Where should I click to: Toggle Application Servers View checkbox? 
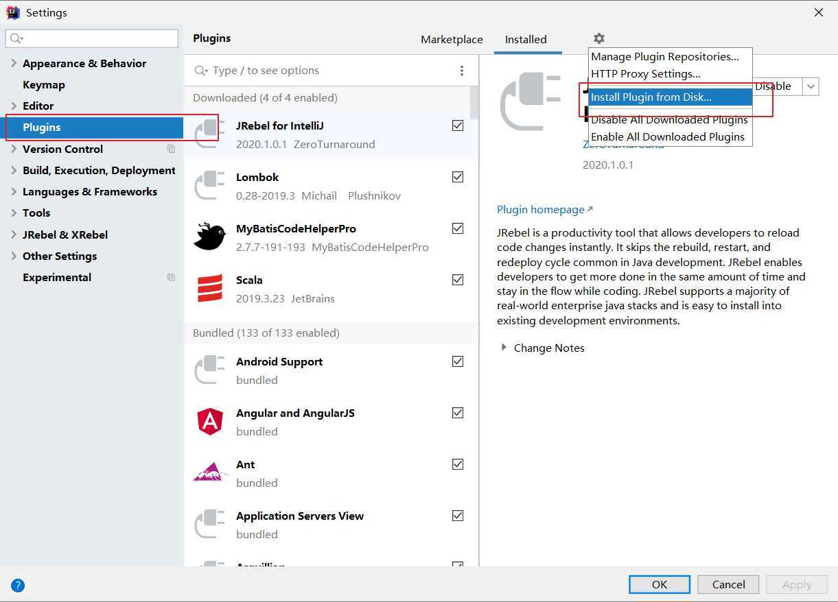[x=458, y=516]
